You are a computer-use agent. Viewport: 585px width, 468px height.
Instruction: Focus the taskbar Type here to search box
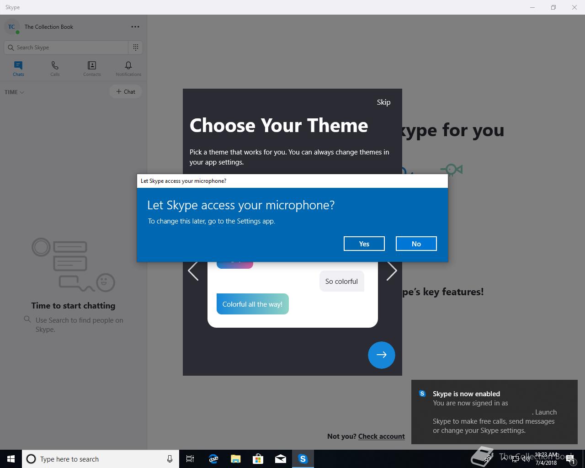pyautogui.click(x=101, y=459)
